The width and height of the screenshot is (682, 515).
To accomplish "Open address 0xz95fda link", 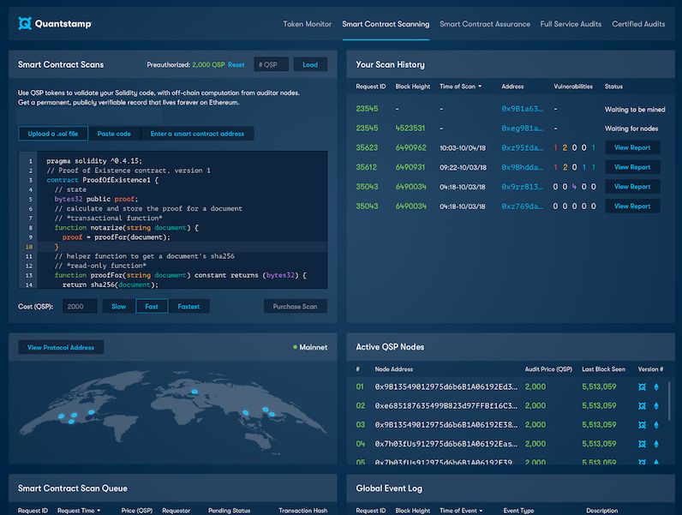I will [x=523, y=148].
